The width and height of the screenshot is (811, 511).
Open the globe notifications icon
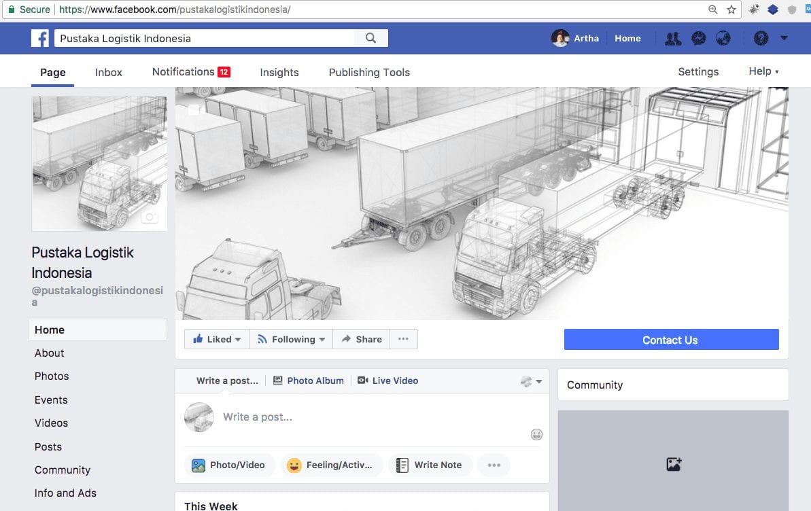[x=723, y=39]
